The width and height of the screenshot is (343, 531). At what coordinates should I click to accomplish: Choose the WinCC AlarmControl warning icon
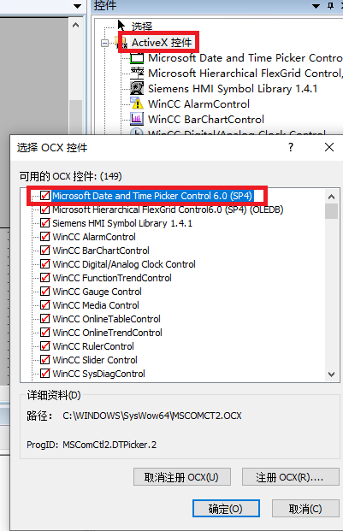tap(137, 103)
